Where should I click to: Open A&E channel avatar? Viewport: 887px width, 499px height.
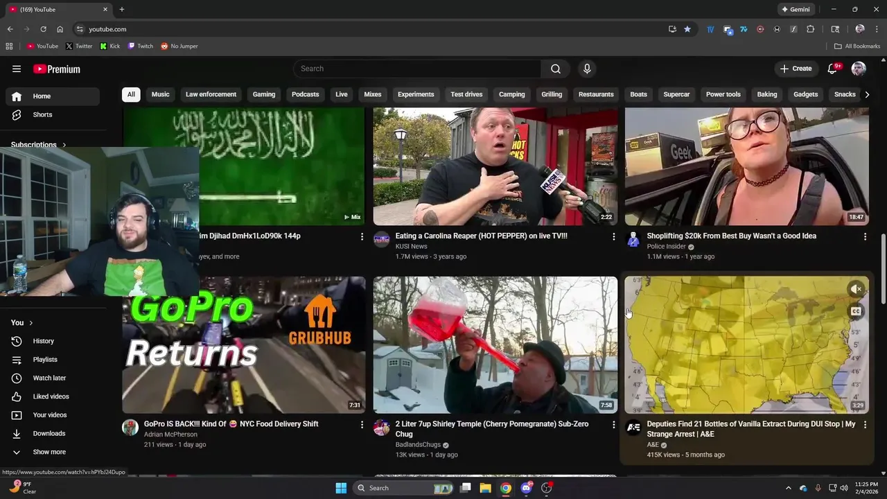coord(633,428)
